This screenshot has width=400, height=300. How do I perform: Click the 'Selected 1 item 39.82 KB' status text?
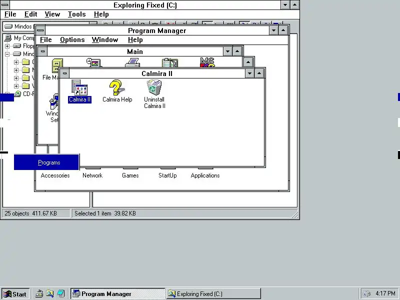click(105, 213)
